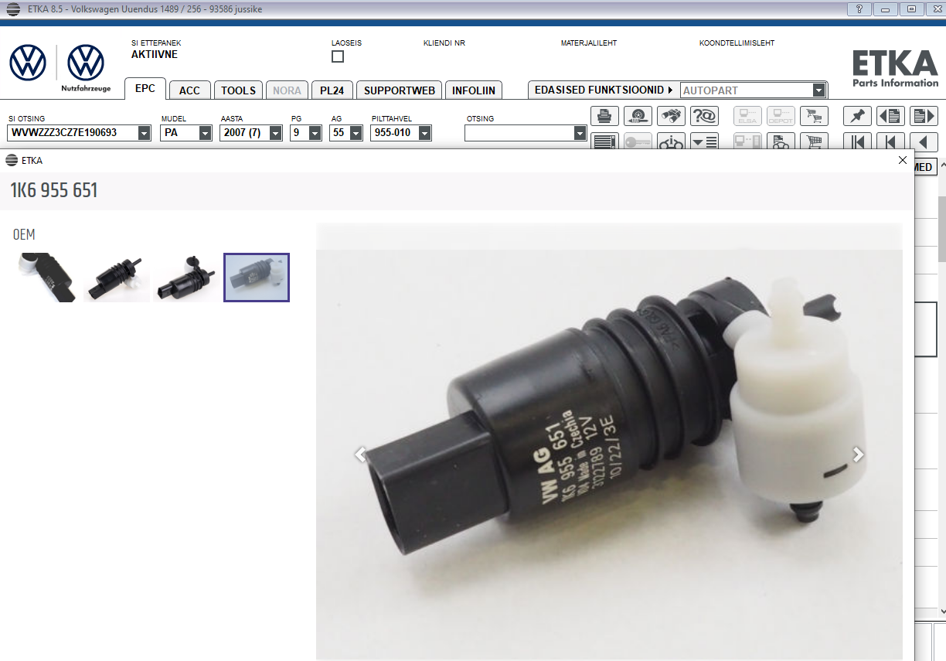Expand the SI OTSING VIN dropdown
The height and width of the screenshot is (661, 946).
[144, 133]
